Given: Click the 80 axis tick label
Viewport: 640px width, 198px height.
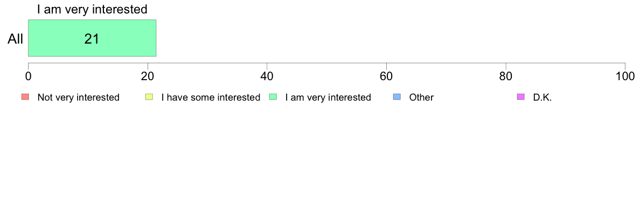Looking at the screenshot, I should click(x=506, y=76).
